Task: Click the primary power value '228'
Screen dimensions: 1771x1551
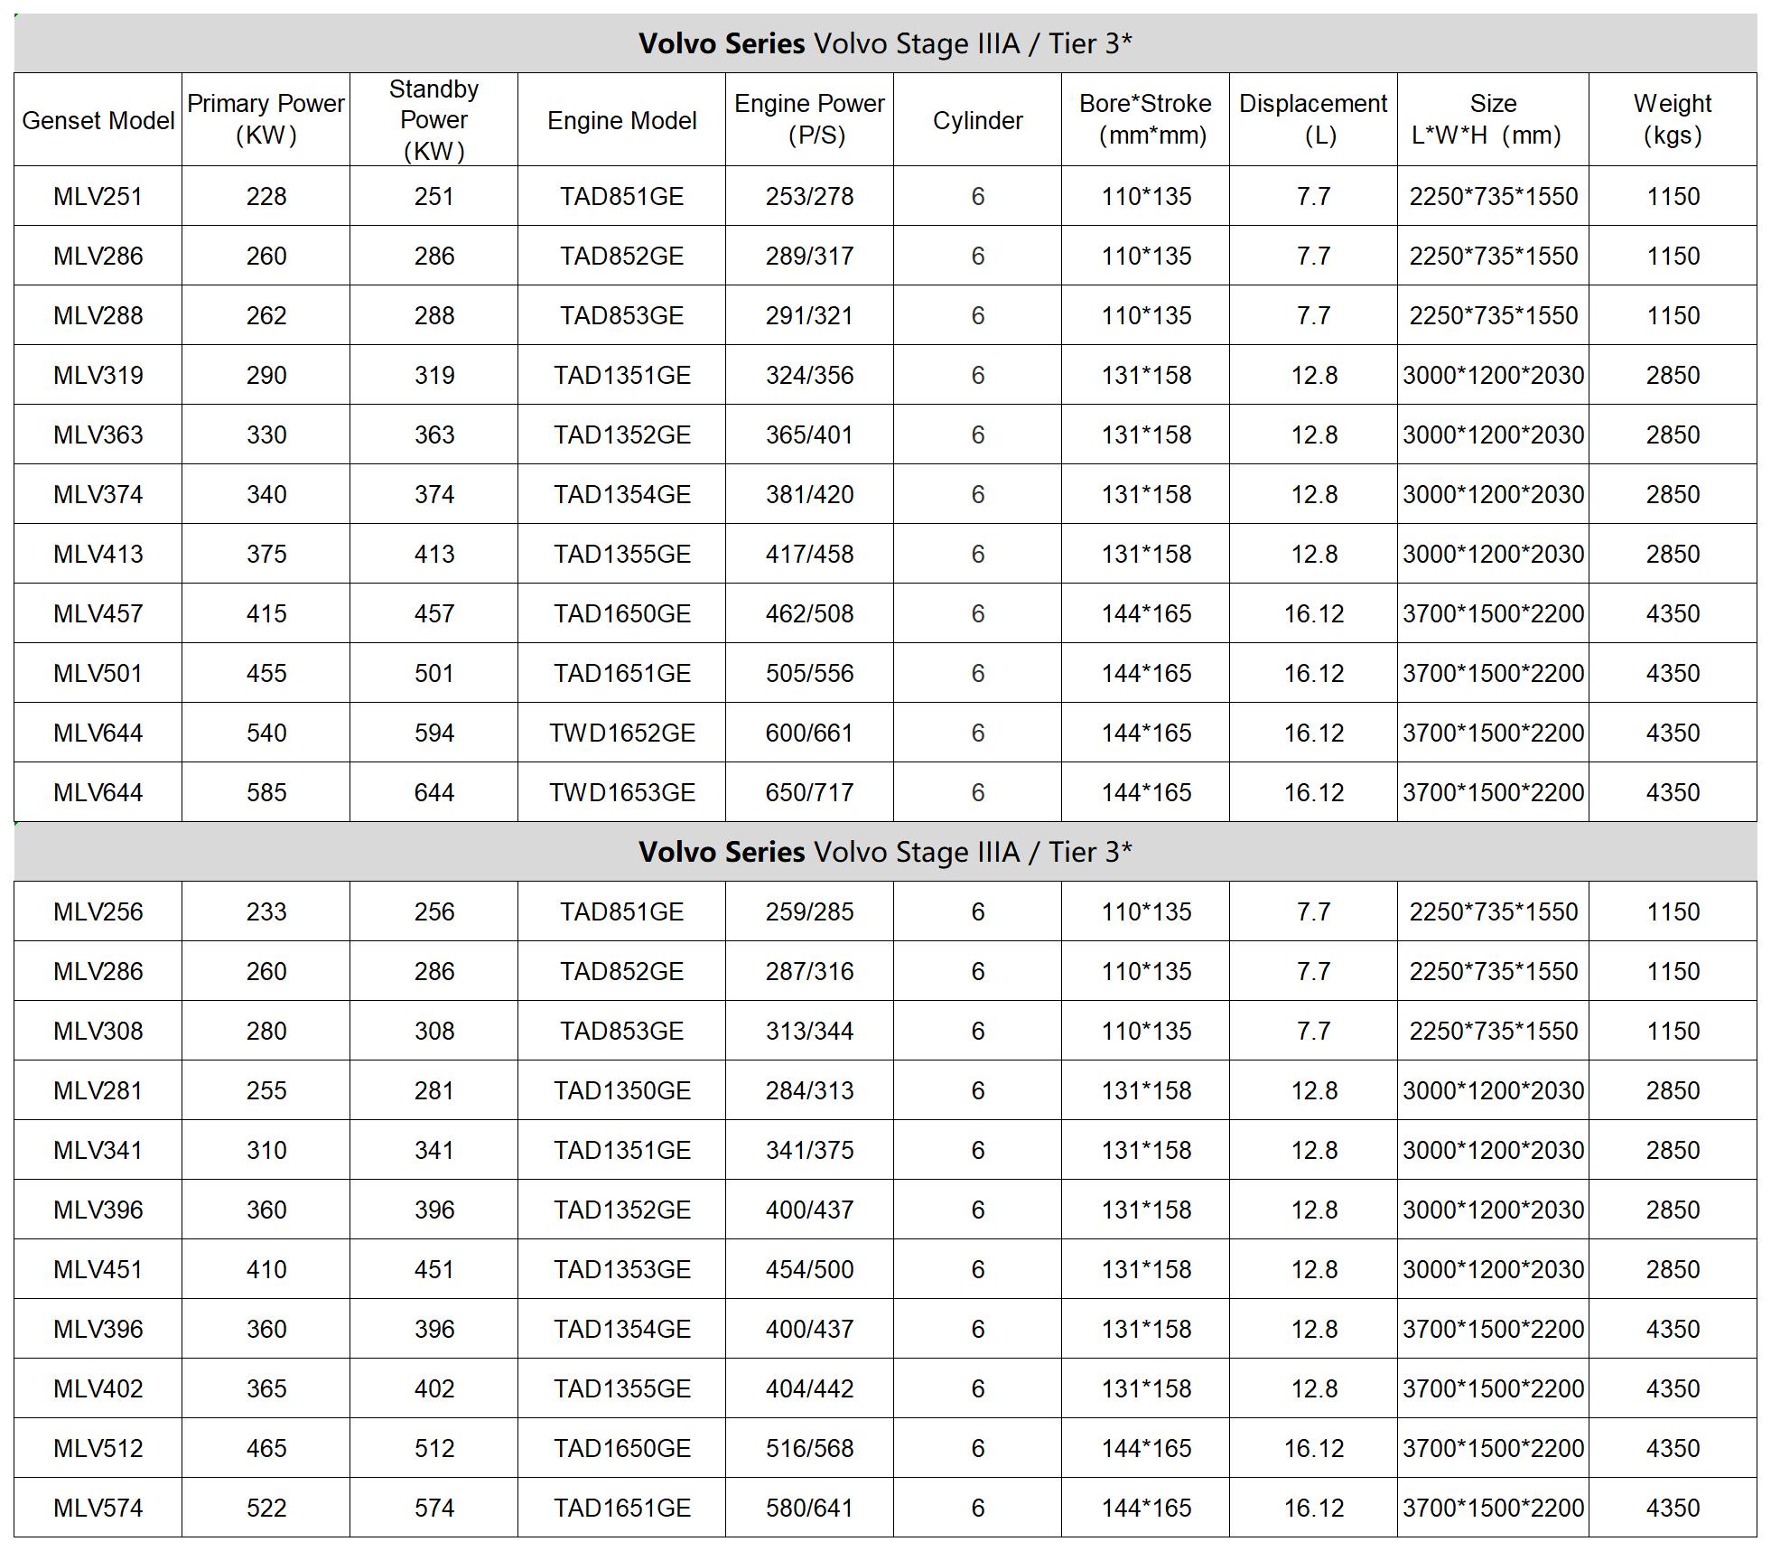Action: coord(266,196)
